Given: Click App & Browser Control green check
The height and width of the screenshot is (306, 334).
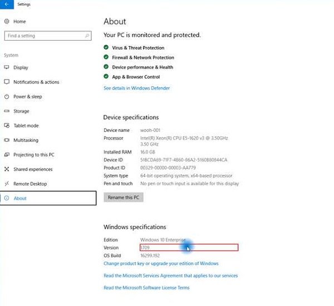Looking at the screenshot, I should tap(106, 76).
